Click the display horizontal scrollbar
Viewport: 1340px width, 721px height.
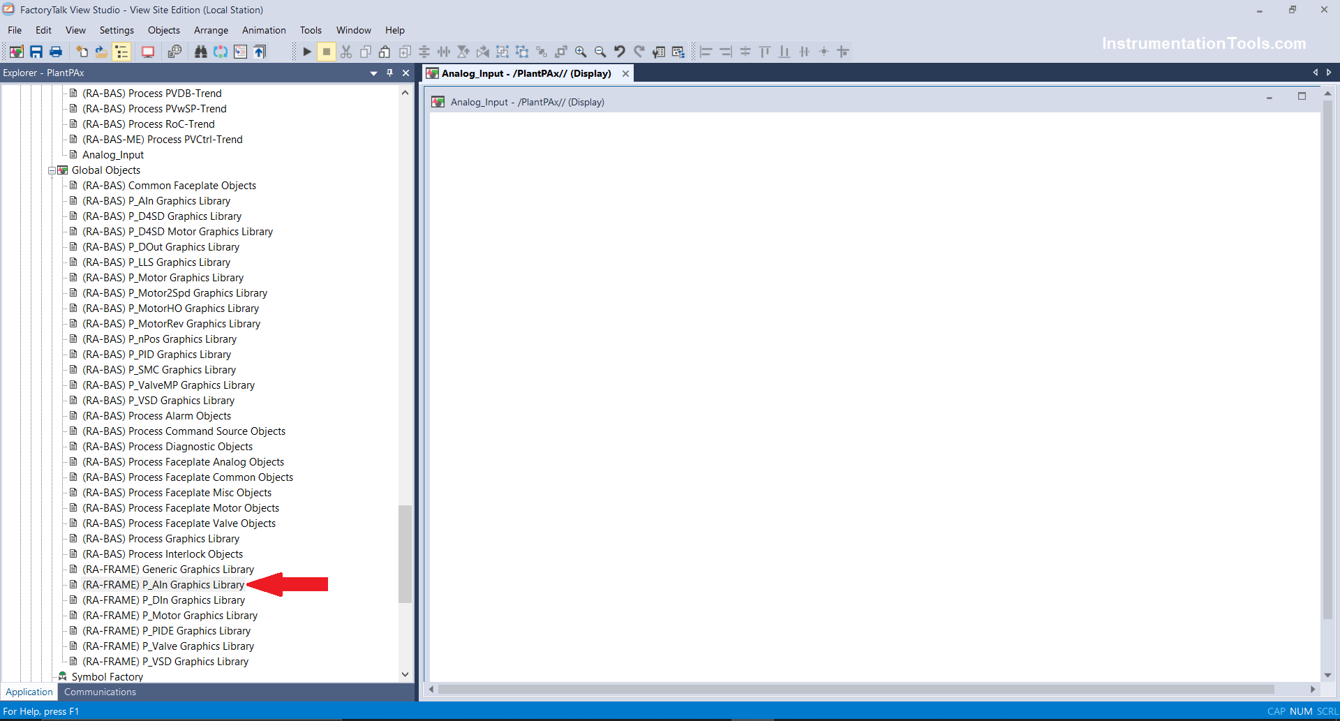[x=856, y=689]
